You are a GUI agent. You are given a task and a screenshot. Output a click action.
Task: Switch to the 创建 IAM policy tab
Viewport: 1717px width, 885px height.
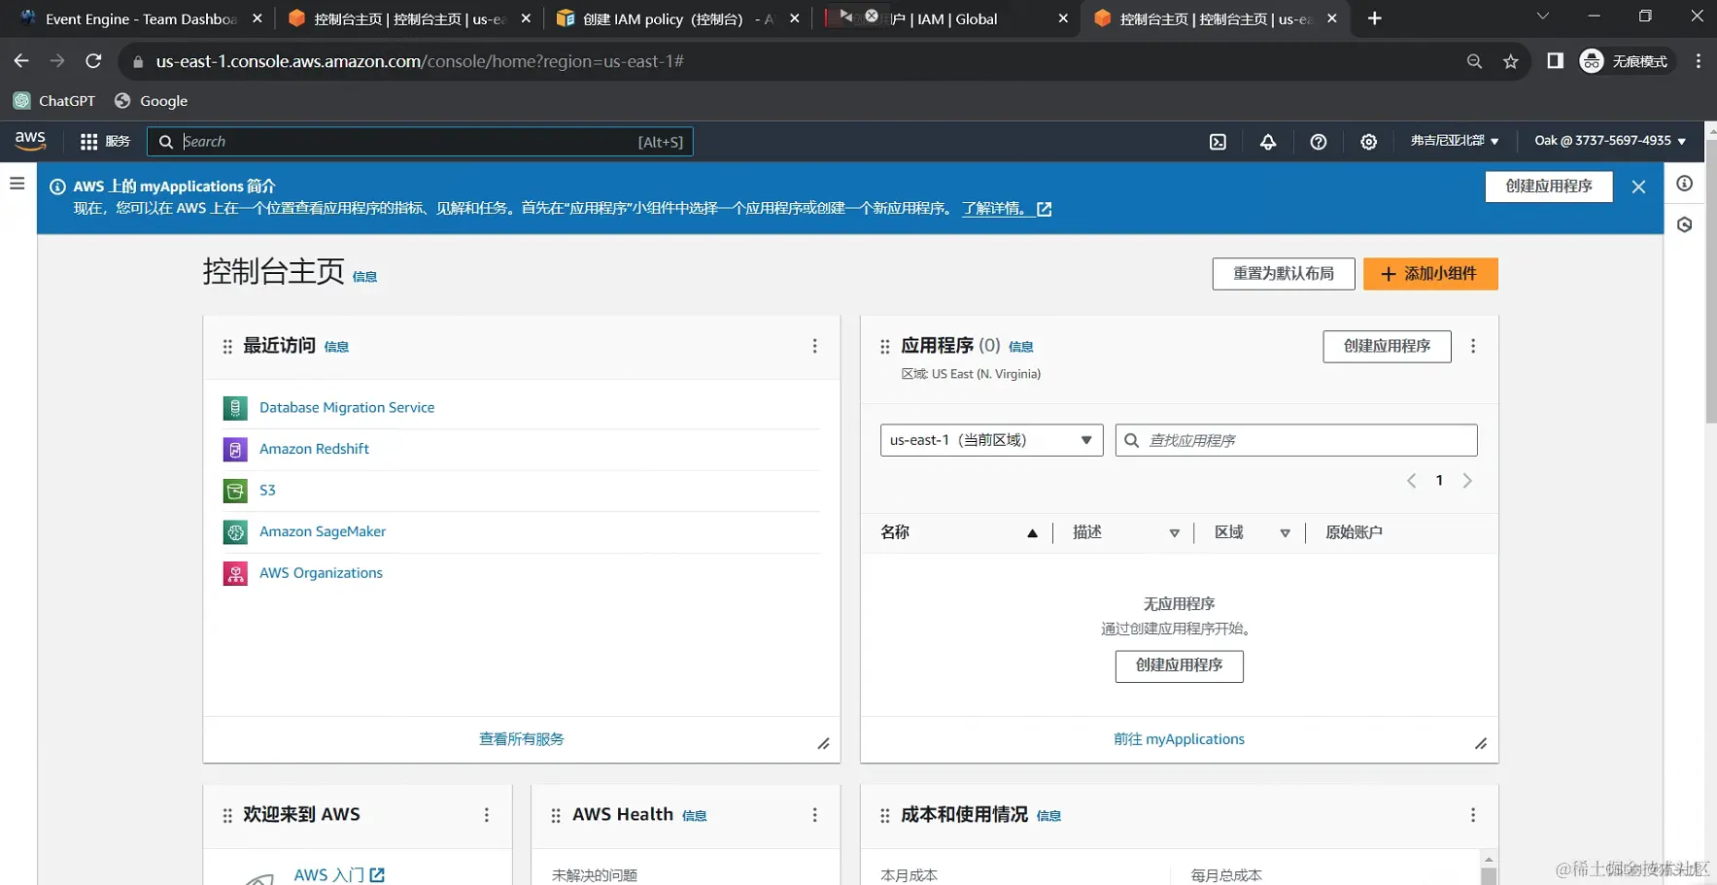tap(677, 18)
